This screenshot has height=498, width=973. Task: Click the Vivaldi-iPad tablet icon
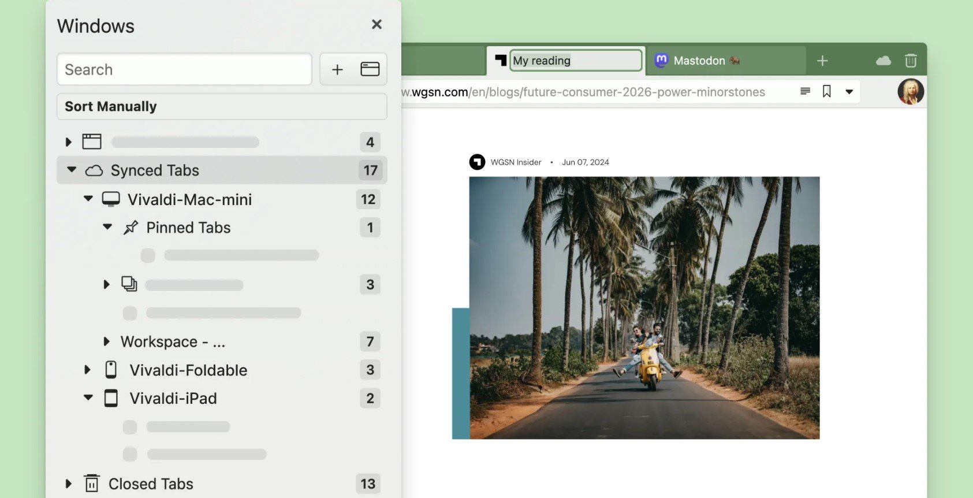pyautogui.click(x=111, y=398)
